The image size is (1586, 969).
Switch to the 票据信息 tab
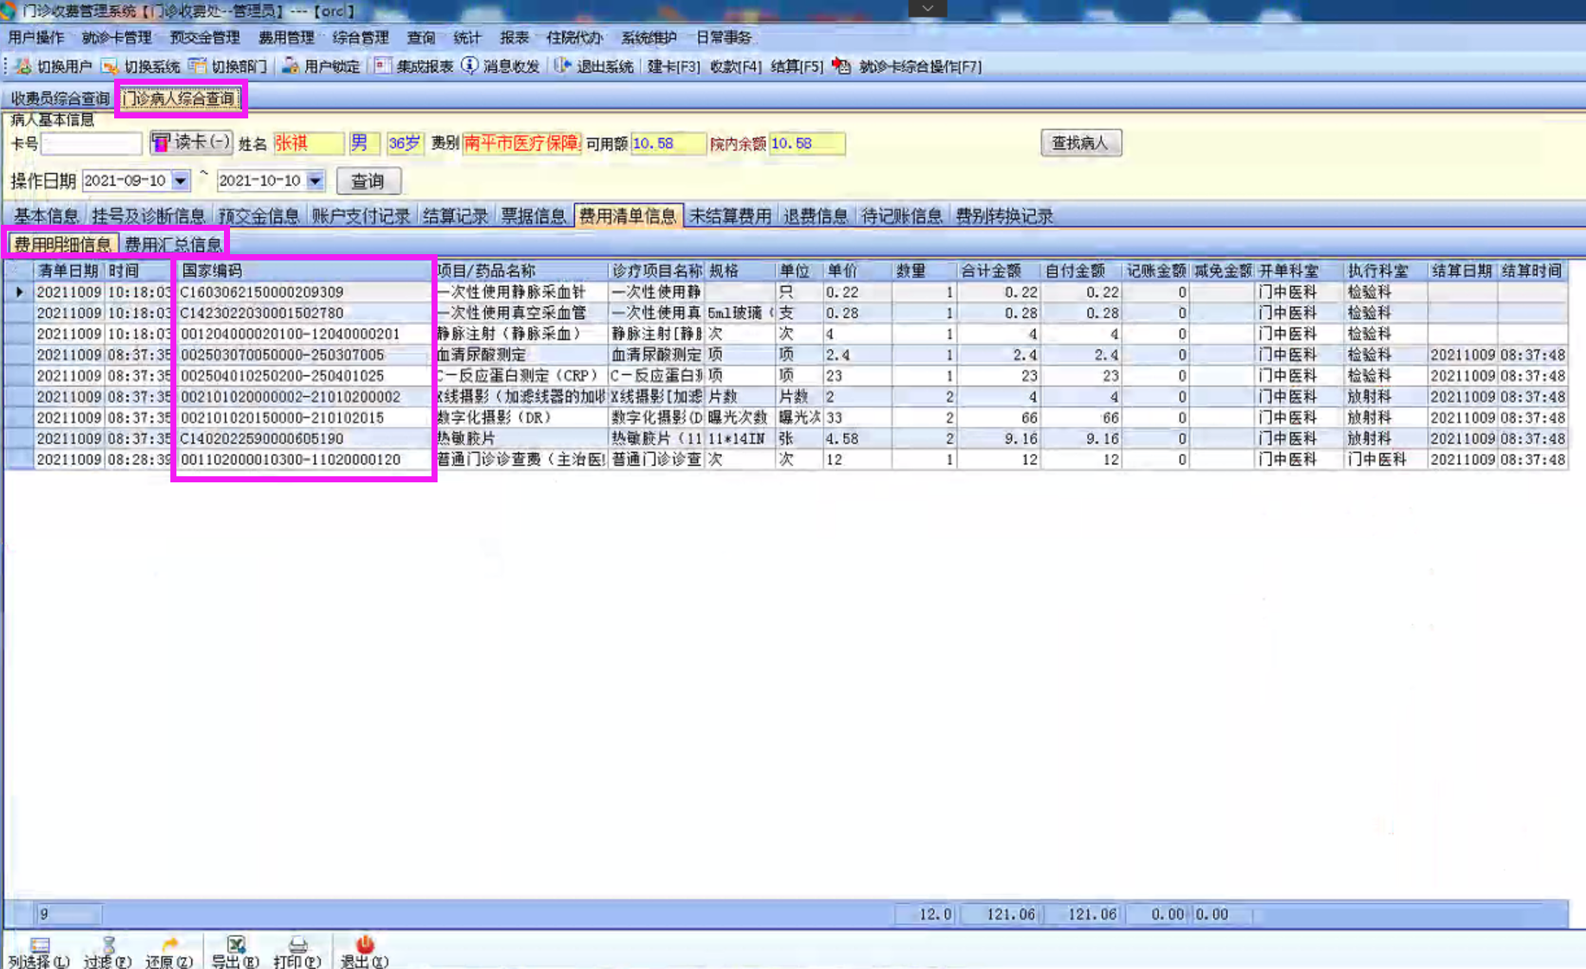click(534, 216)
